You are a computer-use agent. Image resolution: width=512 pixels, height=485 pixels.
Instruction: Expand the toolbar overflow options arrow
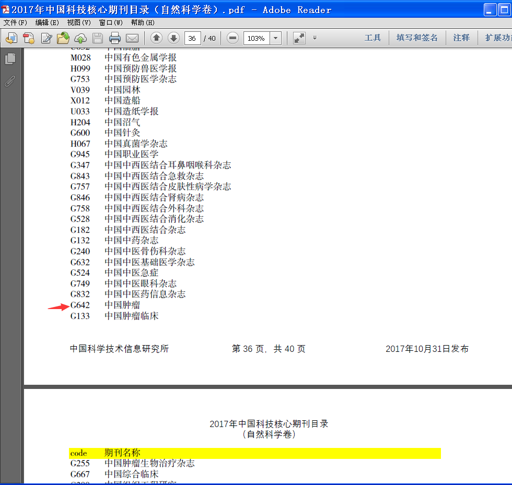pyautogui.click(x=315, y=38)
